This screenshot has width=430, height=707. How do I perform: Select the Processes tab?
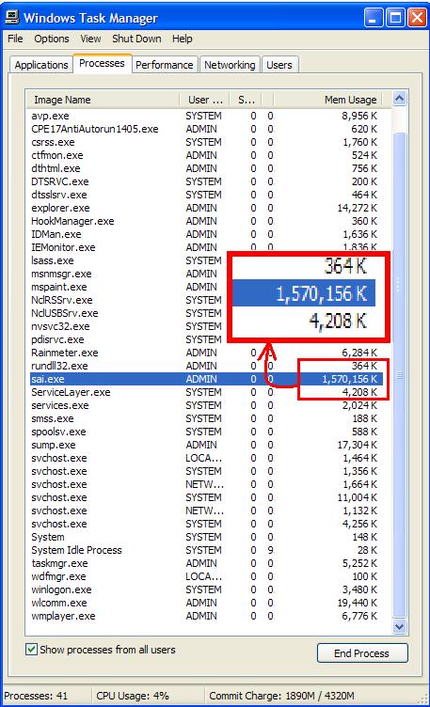click(x=102, y=63)
